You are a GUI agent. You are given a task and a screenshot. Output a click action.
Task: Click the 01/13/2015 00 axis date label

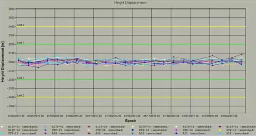pos(113,116)
